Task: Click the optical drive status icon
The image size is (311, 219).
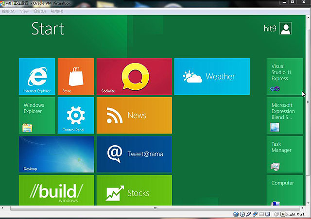Action: click(242, 214)
